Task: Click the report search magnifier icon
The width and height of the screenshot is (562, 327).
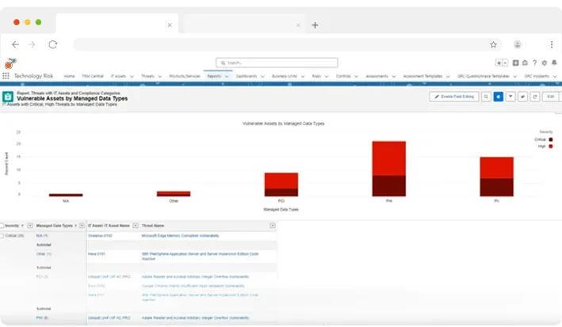Action: [x=486, y=97]
